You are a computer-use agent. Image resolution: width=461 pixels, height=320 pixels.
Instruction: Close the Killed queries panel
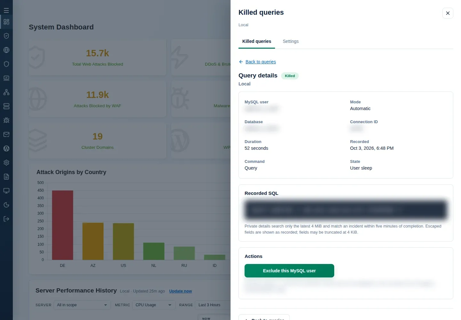448,13
